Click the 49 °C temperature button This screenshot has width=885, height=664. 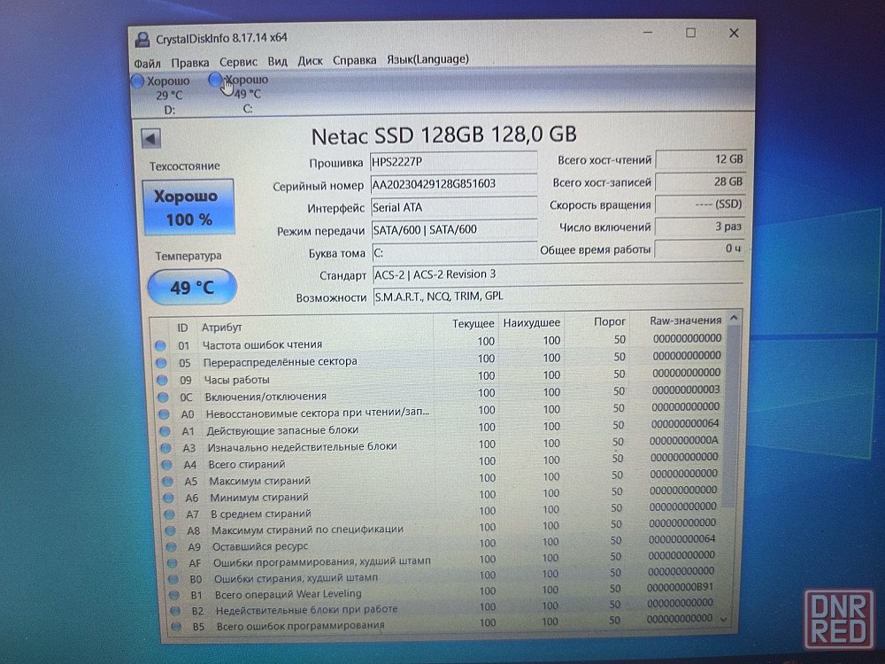(x=192, y=288)
